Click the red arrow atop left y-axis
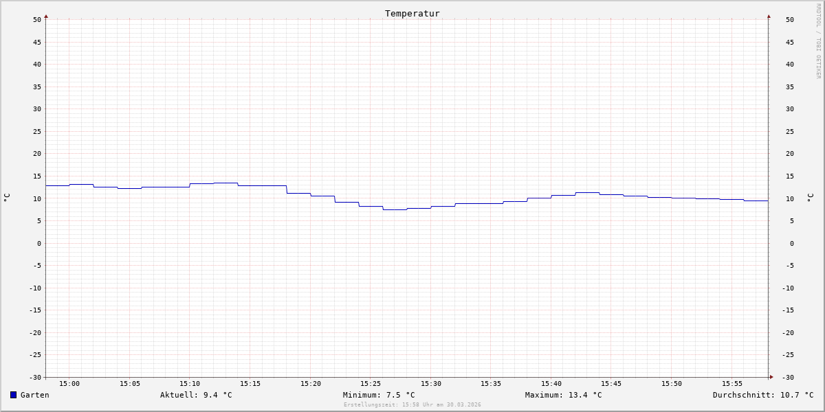The width and height of the screenshot is (825, 412). (46, 16)
